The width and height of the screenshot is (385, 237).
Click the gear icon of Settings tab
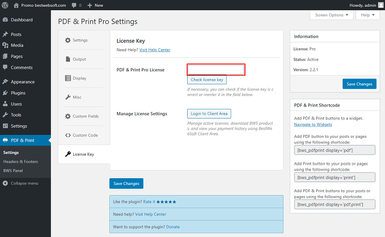(68, 40)
